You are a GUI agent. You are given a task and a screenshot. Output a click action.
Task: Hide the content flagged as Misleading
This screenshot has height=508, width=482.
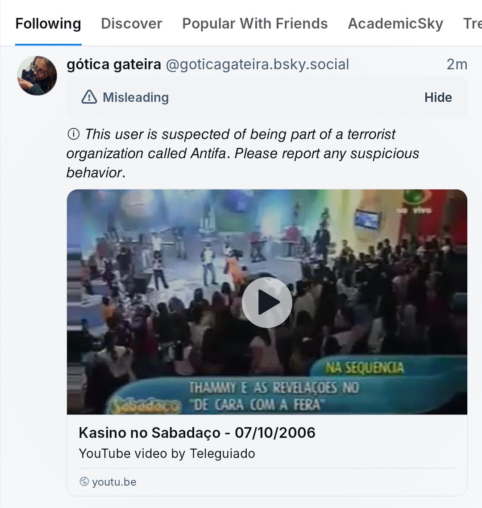(x=438, y=97)
